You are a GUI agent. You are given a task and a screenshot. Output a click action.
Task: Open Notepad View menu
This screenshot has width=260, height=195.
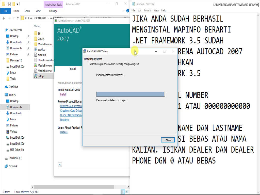coord(156,10)
